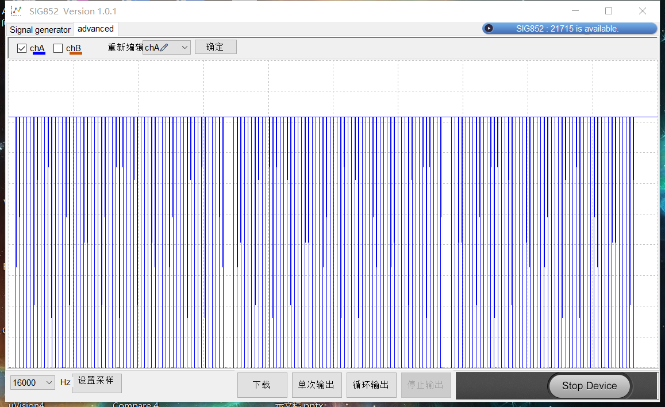Click inside the chA waveform plot area
665x407 pixels.
pos(333,214)
